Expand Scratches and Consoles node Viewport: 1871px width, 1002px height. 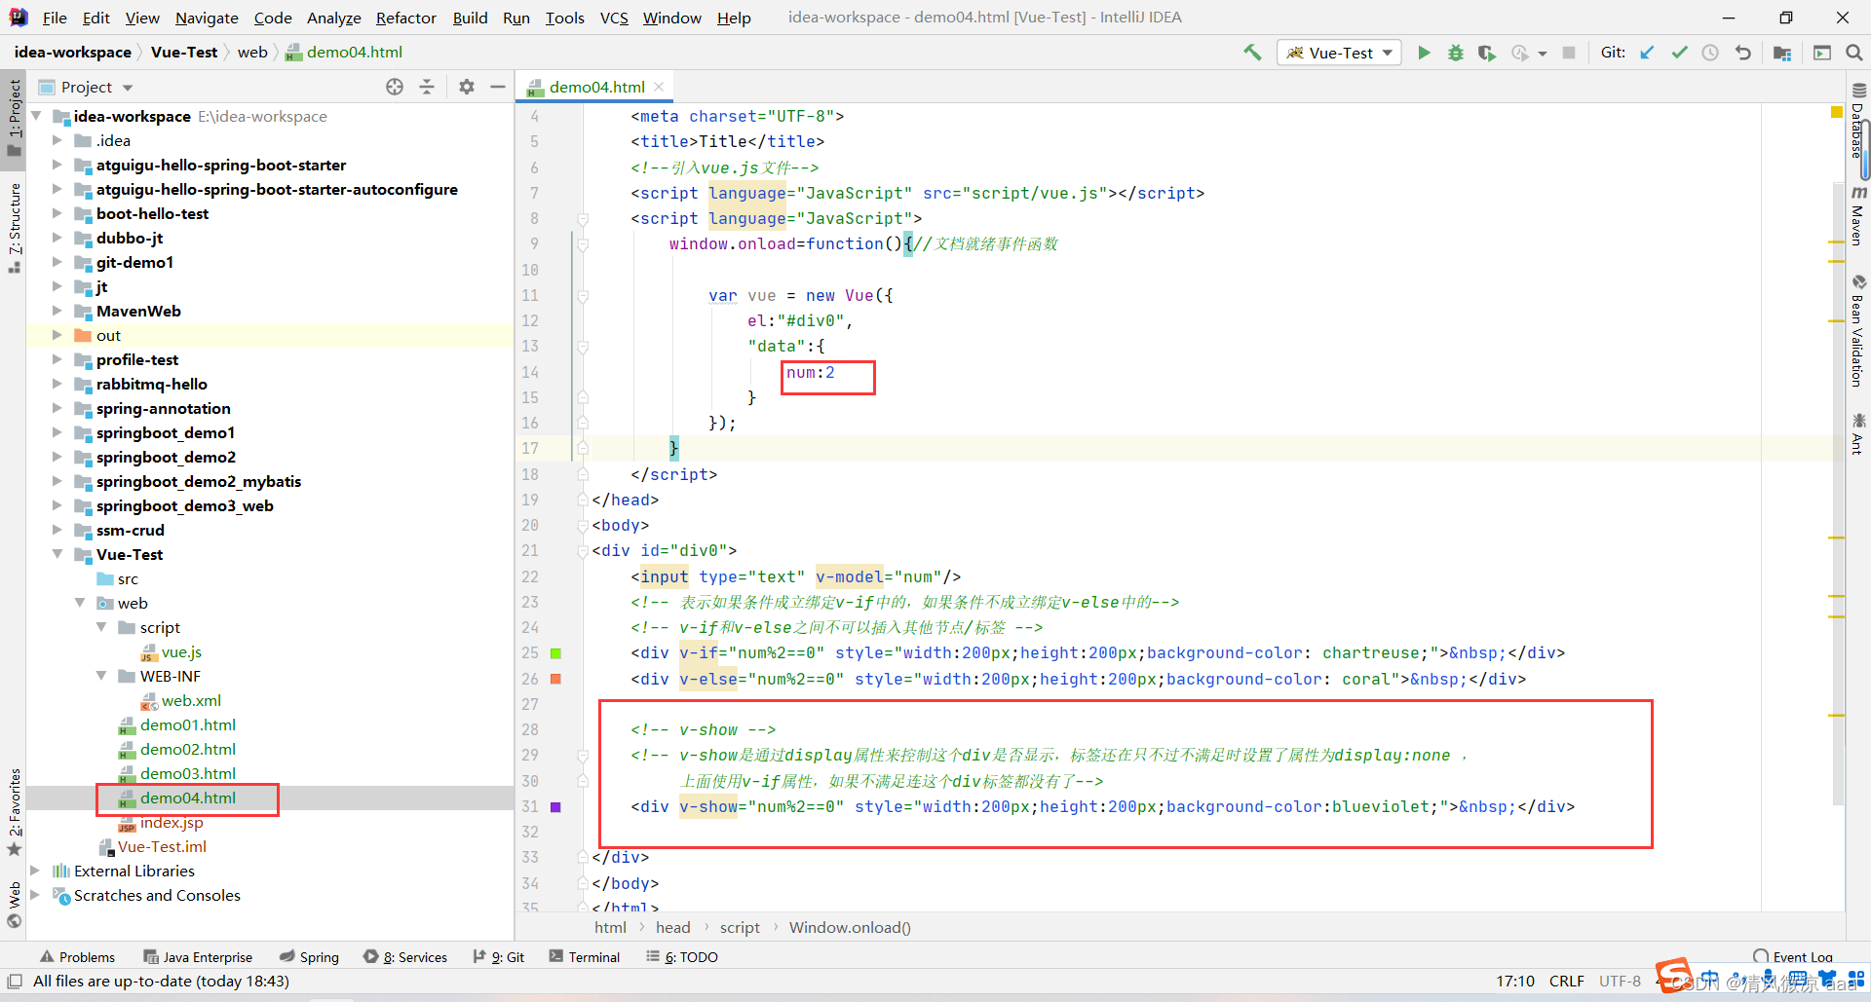[x=36, y=895]
